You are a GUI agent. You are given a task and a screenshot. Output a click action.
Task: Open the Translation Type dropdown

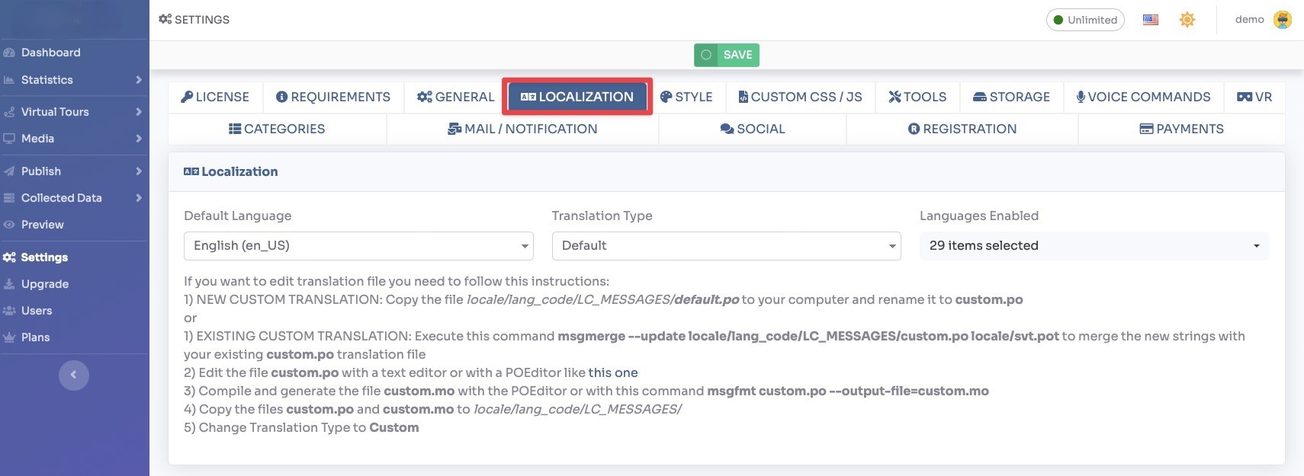click(726, 246)
